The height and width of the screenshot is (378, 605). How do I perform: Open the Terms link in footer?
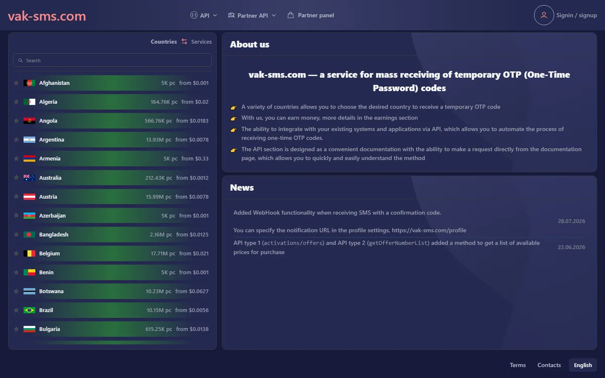coord(518,365)
